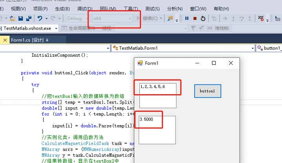Click the 生命周期事件 lifecycle events button

[78, 28]
